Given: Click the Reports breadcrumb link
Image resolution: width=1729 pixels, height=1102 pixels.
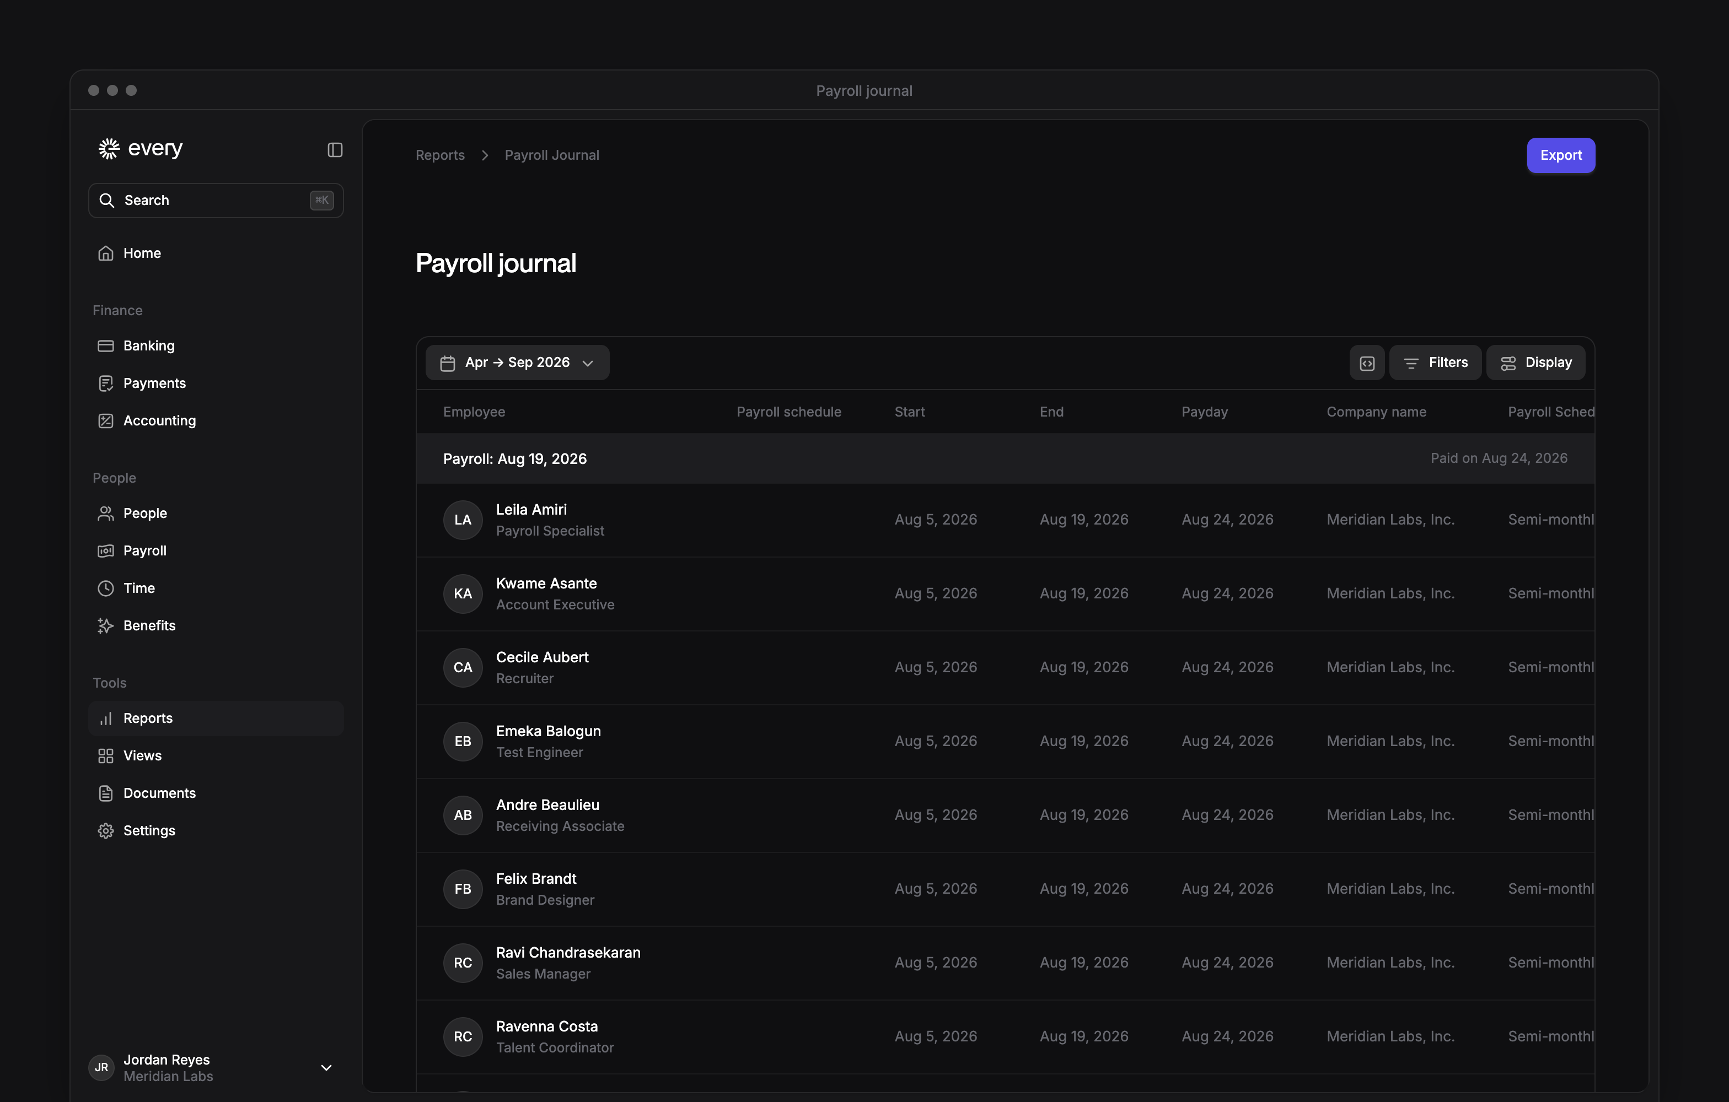Looking at the screenshot, I should [440, 155].
